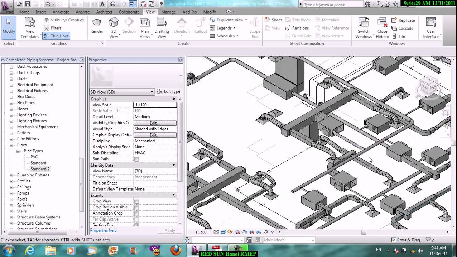457x257 pixels.
Task: Click Edit button for Graphic Display Options
Action: (x=155, y=135)
